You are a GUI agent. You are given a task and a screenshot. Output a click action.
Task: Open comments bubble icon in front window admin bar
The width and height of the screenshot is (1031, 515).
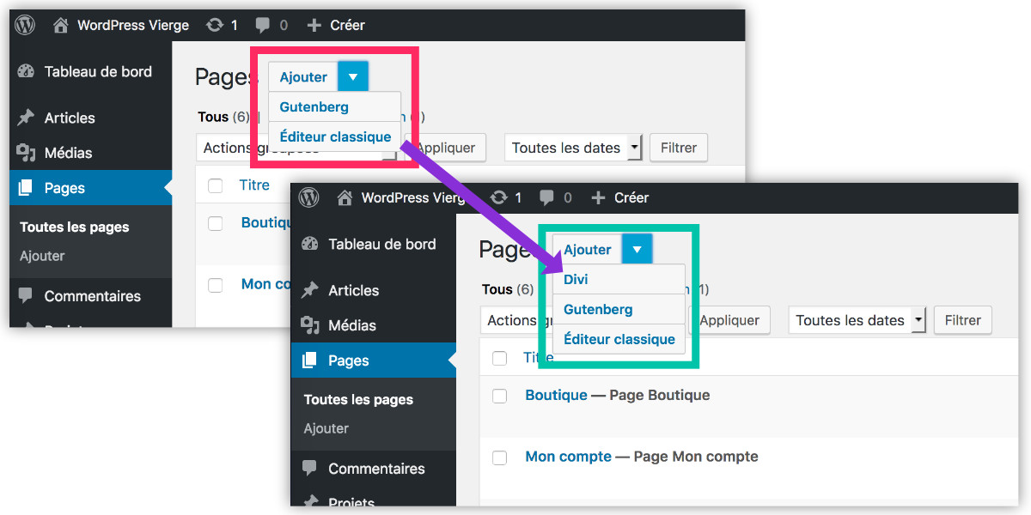click(547, 198)
